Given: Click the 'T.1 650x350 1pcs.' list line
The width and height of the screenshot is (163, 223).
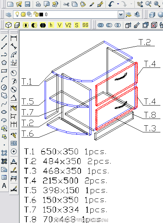Looking at the screenshot, I should pyautogui.click(x=65, y=151).
